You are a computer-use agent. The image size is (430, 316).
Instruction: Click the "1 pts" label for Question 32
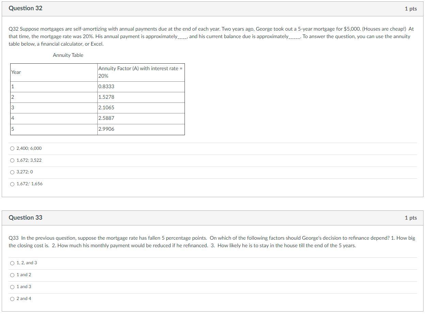pyautogui.click(x=411, y=9)
